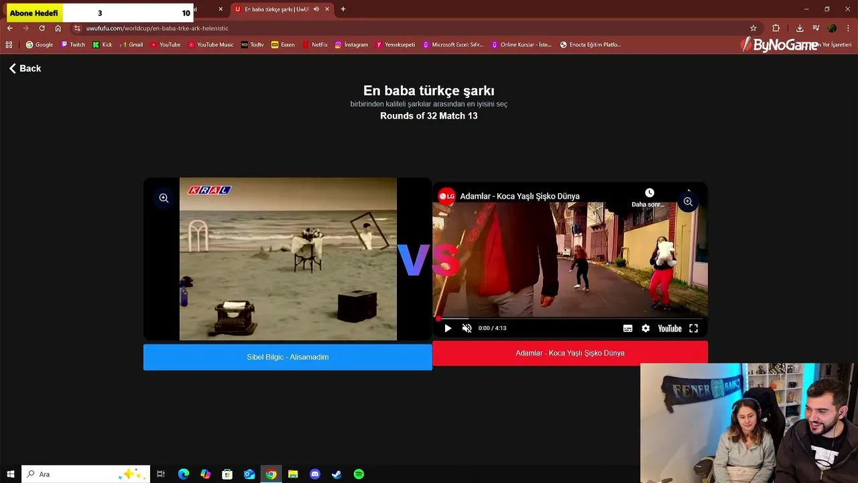The image size is (858, 483).
Task: Open video on YouTube via logo
Action: [x=670, y=328]
